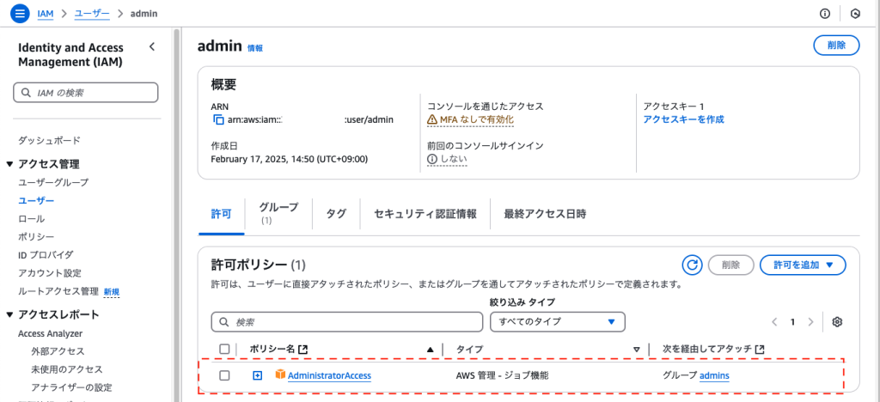Open アナライザーの設定 in sidebar

71,387
